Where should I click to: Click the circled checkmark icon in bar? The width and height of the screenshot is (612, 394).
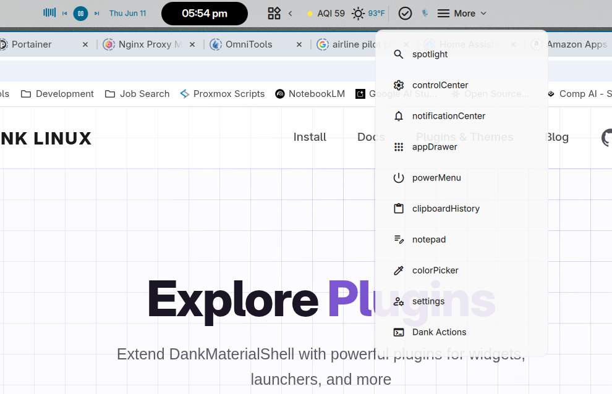click(405, 13)
